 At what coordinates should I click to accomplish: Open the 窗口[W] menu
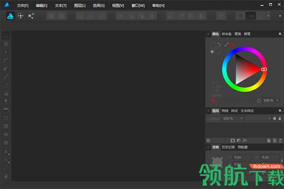tap(138, 6)
